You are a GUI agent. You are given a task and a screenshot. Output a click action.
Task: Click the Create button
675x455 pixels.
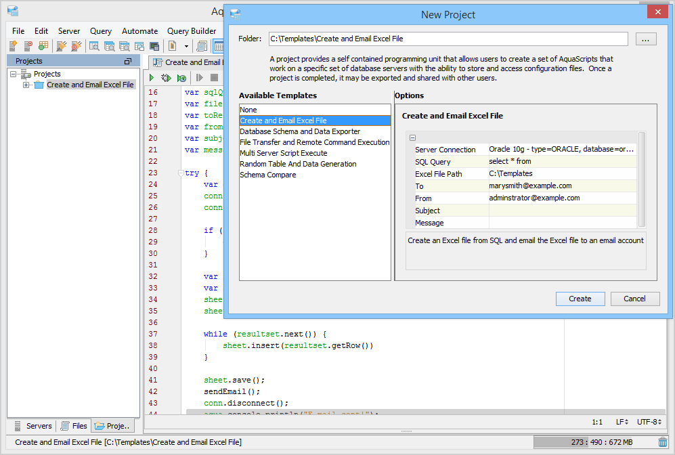580,299
